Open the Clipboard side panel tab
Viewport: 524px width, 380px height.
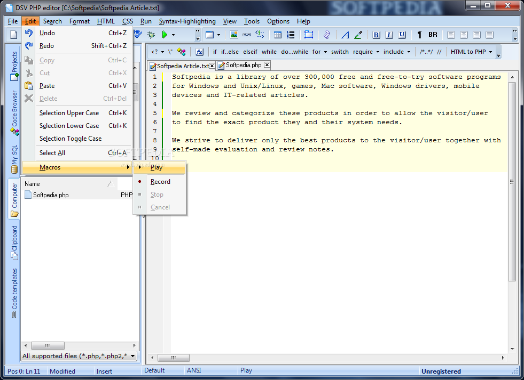pyautogui.click(x=14, y=242)
